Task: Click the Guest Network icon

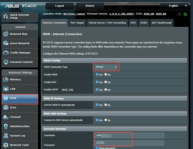Action: (6, 43)
